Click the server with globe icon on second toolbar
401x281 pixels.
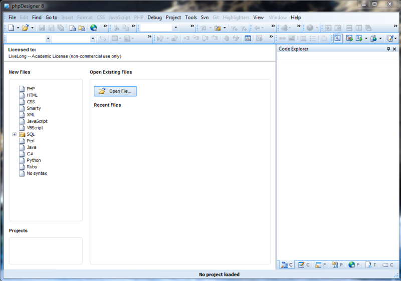[x=373, y=38]
